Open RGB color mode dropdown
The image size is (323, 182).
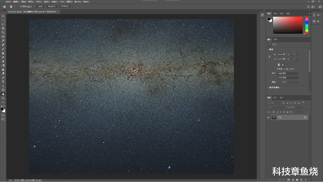pos(288,73)
